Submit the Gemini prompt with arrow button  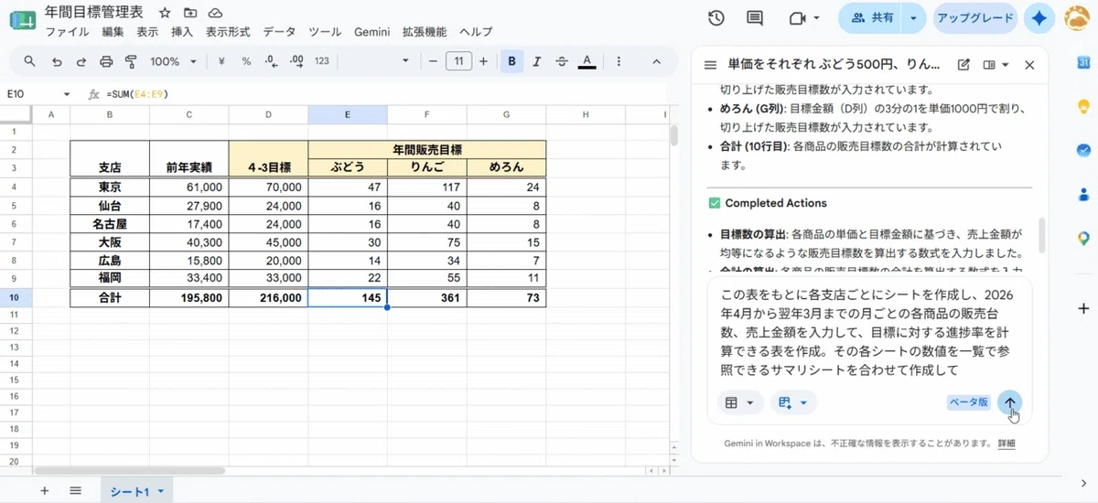click(1010, 402)
